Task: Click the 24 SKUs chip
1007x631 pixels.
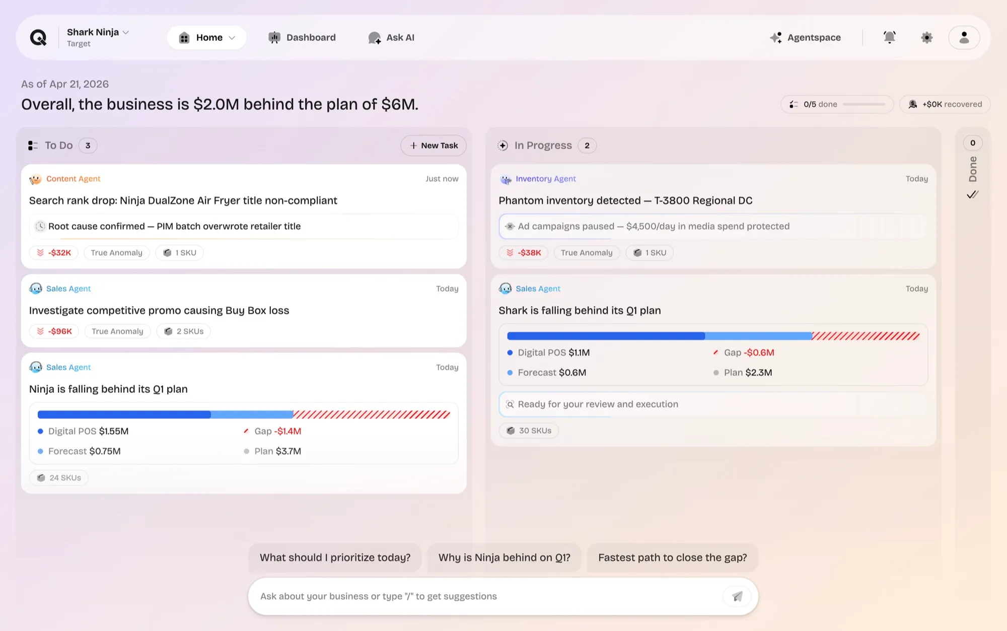Action: point(59,478)
